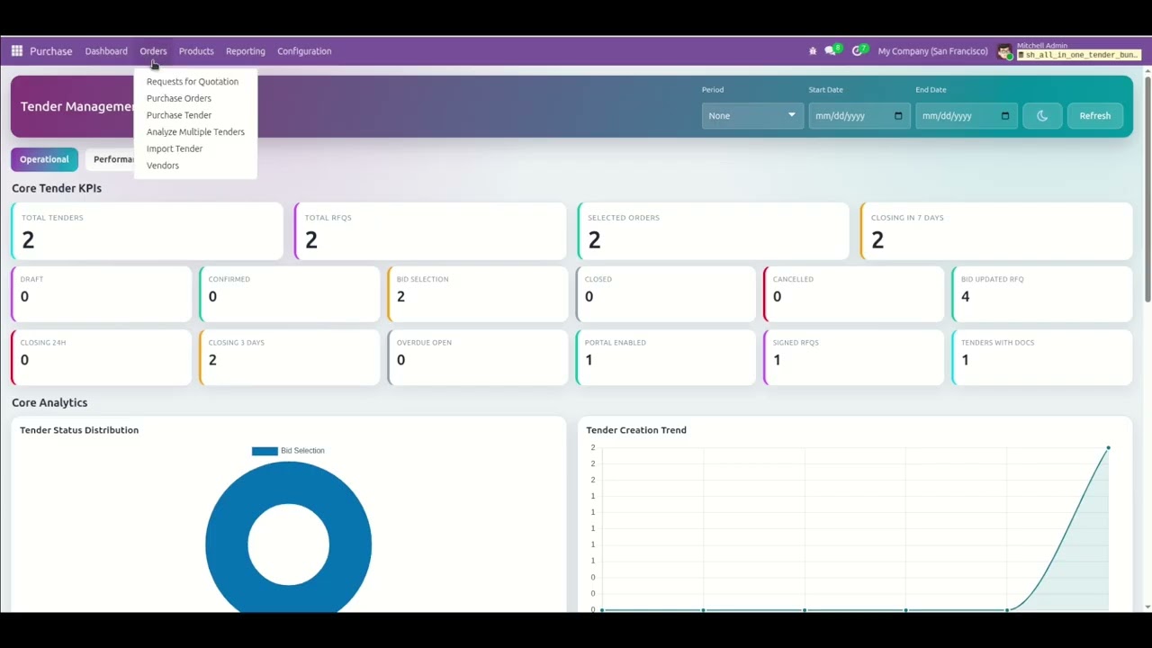Click the Bid Selection legend color swatch
The height and width of the screenshot is (648, 1152).
tap(265, 451)
